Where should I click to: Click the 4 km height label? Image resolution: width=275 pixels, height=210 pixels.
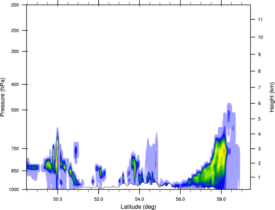pos(259,134)
